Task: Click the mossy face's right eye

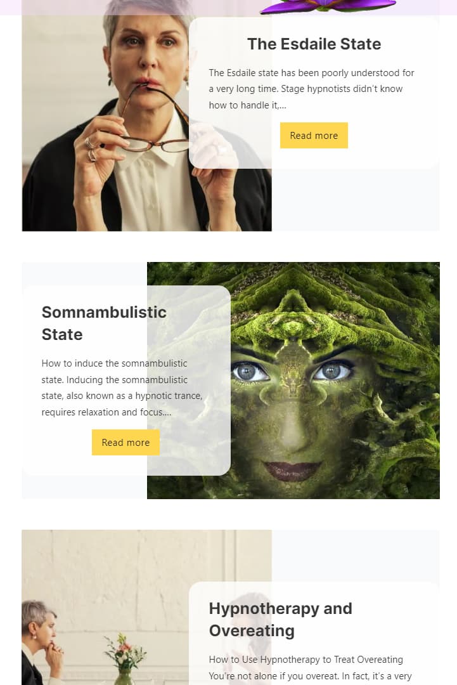Action: click(331, 372)
